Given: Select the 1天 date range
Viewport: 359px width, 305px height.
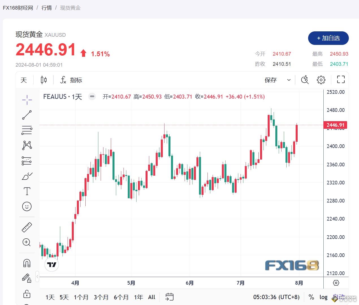Looking at the screenshot, I should click(x=50, y=297).
